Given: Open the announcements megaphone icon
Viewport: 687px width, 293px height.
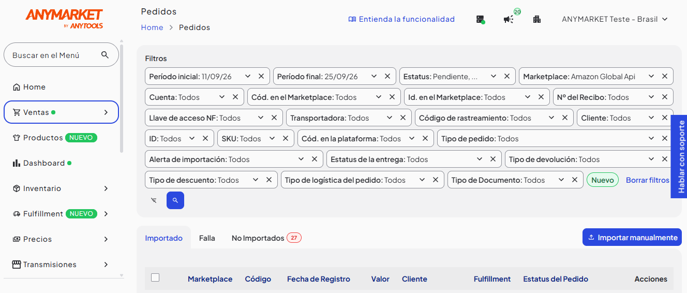Looking at the screenshot, I should [x=509, y=19].
